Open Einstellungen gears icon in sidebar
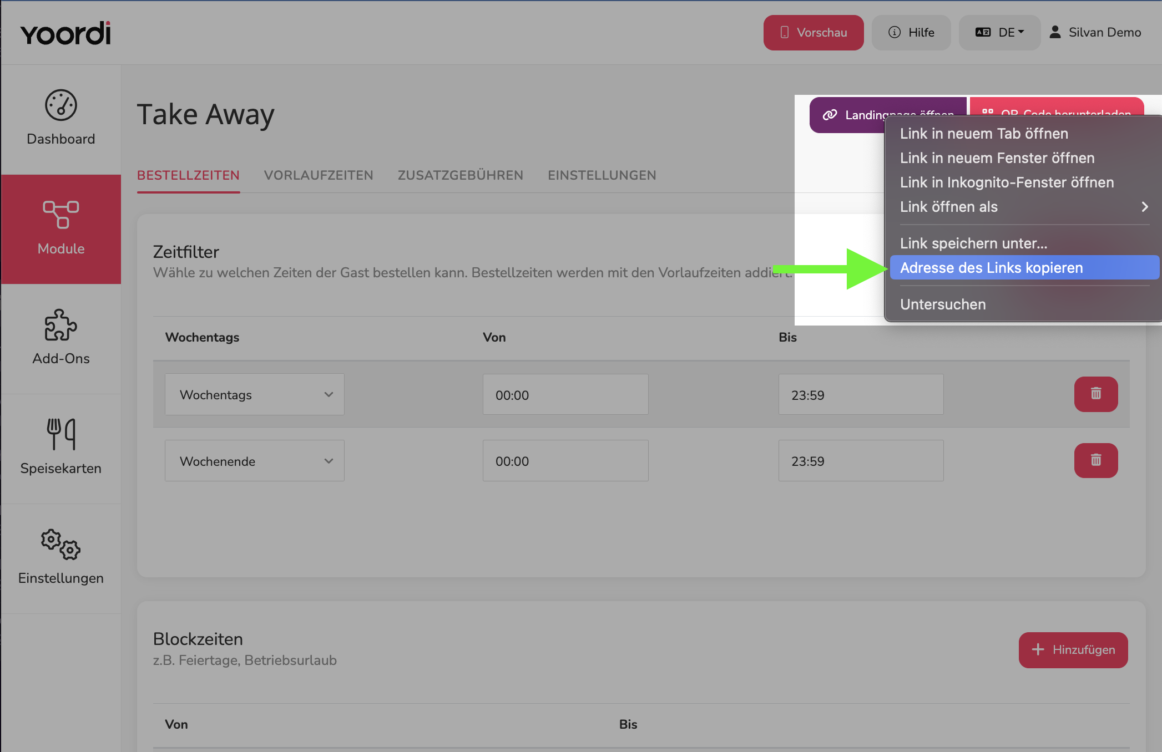Screen dimensions: 1162x752 61,544
